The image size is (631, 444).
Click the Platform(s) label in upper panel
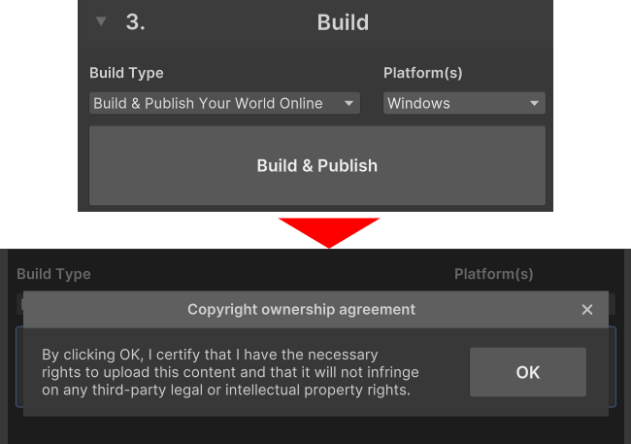423,73
